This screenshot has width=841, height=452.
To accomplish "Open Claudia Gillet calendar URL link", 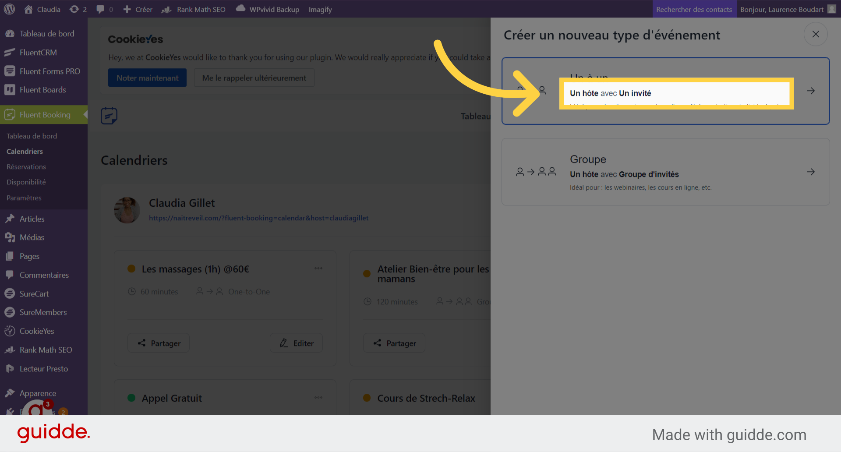I will (x=258, y=218).
